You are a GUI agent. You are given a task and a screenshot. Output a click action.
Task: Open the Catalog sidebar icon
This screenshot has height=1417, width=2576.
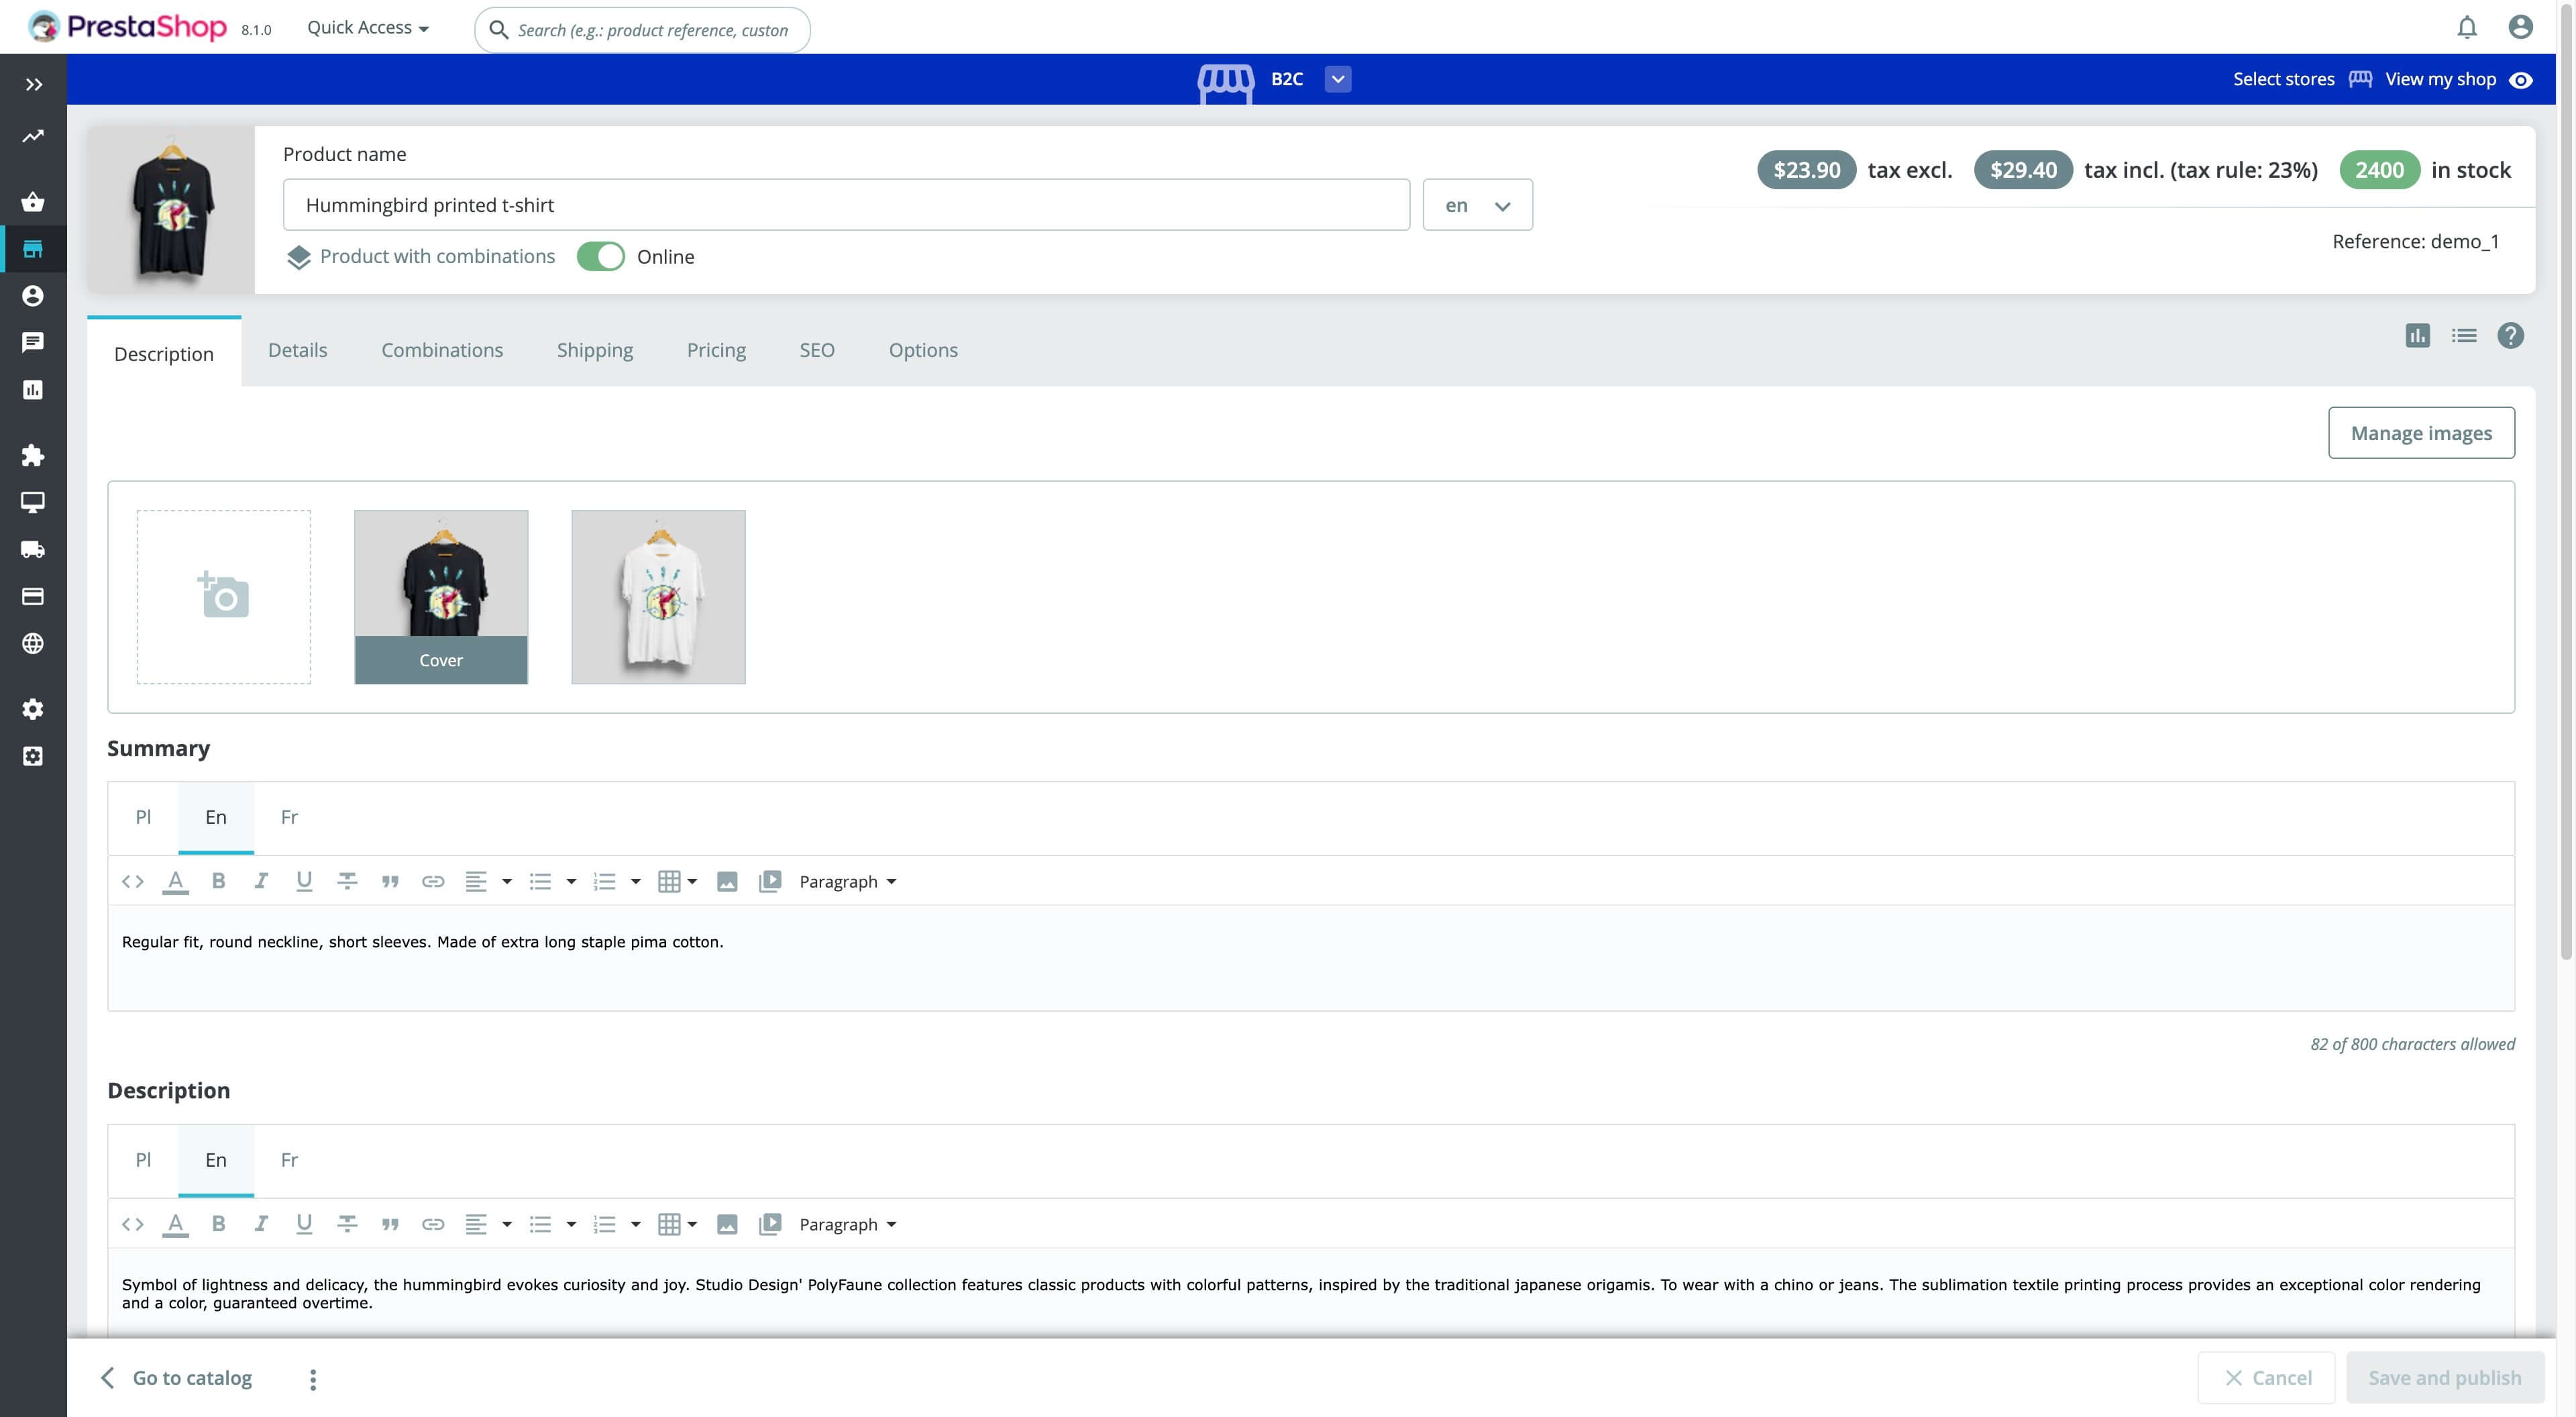33,249
